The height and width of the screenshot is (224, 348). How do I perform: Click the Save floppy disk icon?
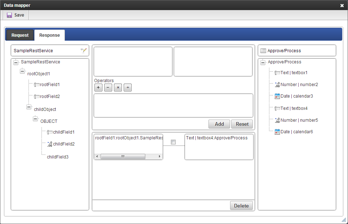(9, 15)
